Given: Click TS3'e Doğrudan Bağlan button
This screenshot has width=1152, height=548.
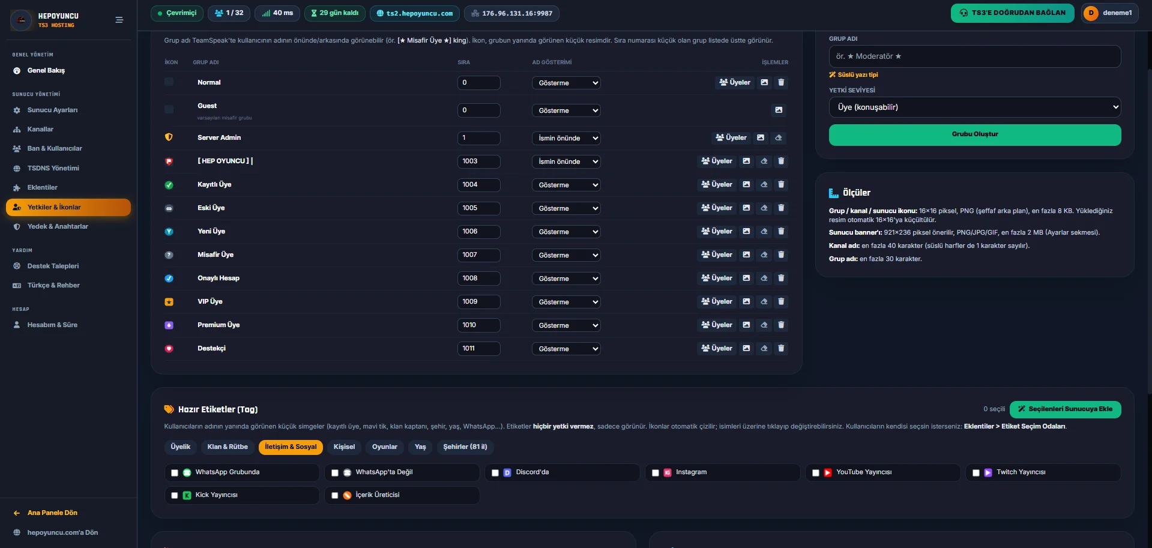Looking at the screenshot, I should tap(1013, 13).
